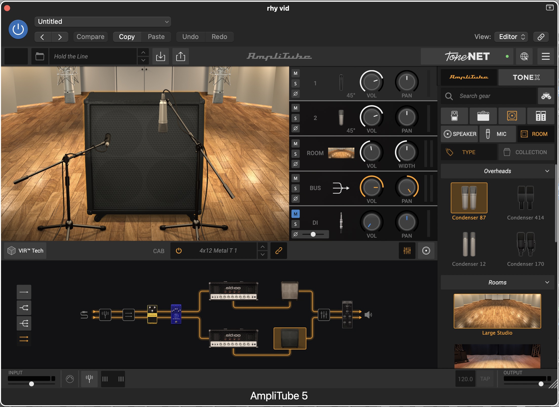559x407 pixels.
Task: Click the TAP tempo button
Action: click(485, 379)
